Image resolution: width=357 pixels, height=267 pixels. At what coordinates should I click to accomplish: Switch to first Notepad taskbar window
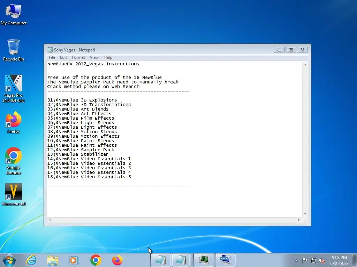click(160, 260)
